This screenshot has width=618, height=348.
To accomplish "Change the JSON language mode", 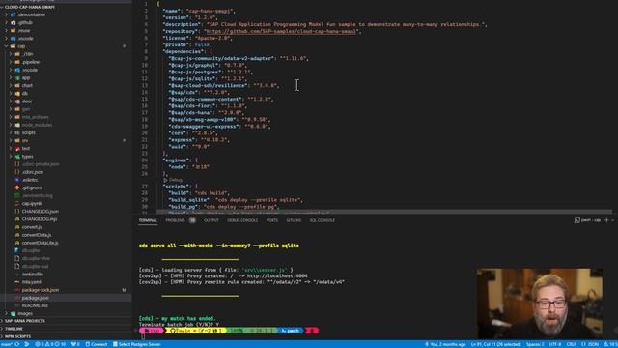I will pyautogui.click(x=590, y=344).
